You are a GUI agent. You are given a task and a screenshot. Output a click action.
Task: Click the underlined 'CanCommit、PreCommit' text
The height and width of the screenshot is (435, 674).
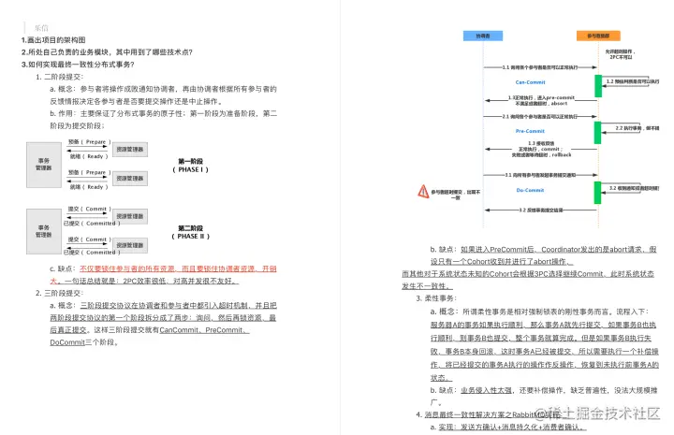(204, 330)
